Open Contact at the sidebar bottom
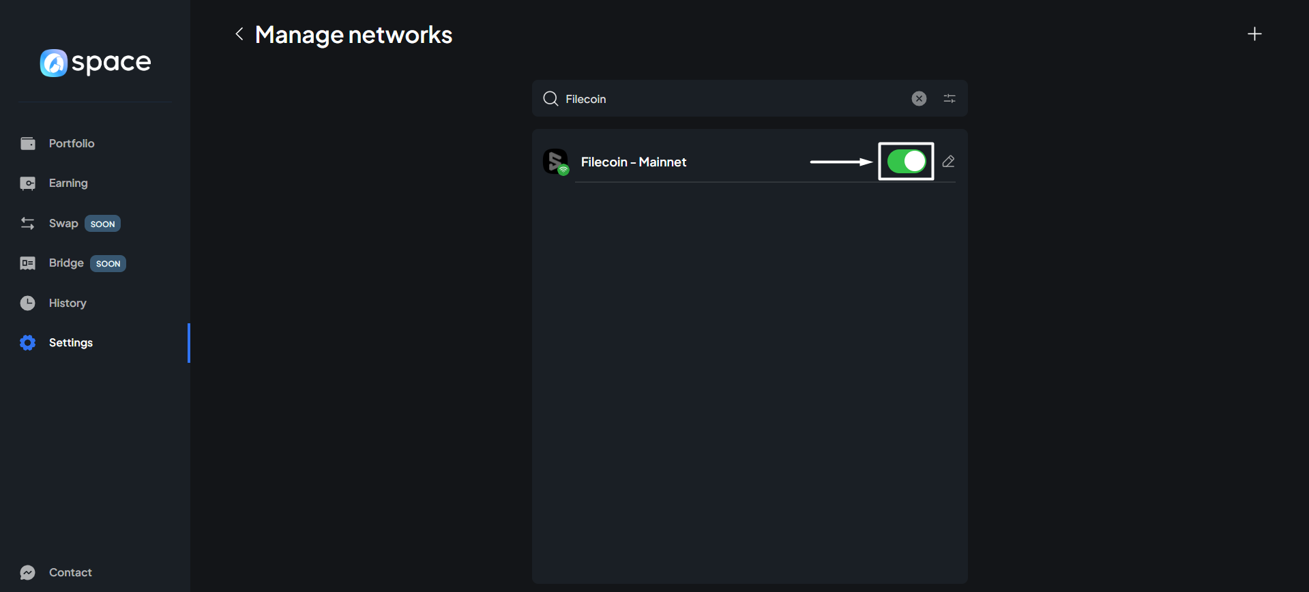1309x592 pixels. 70,572
